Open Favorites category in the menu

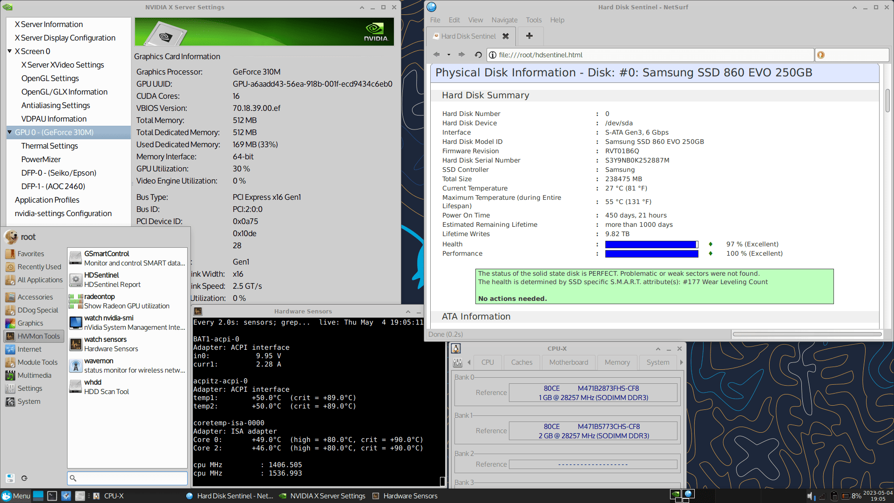[x=34, y=254]
